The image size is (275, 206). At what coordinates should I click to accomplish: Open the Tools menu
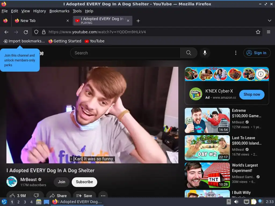[x=77, y=11]
